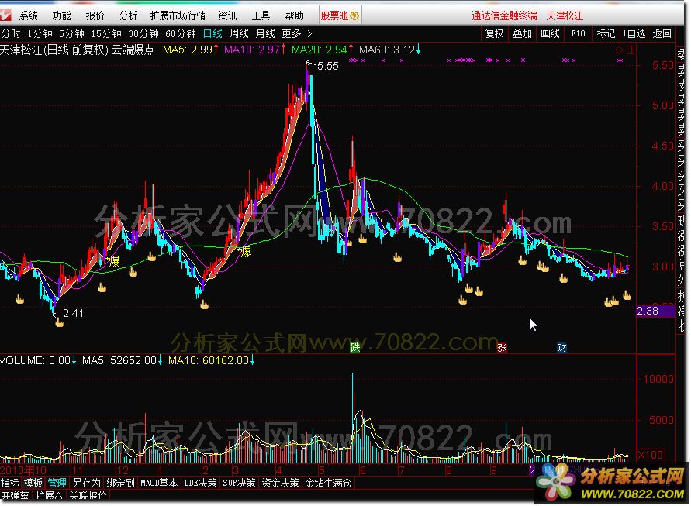Click the hand marker below the 2.41 low

[x=59, y=323]
